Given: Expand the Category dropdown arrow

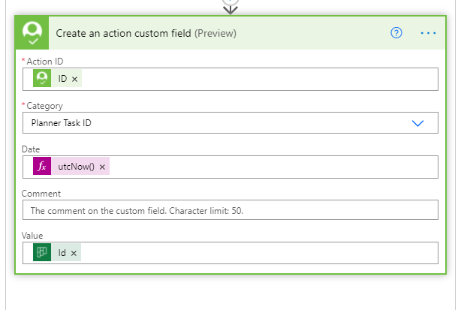Looking at the screenshot, I should [417, 123].
